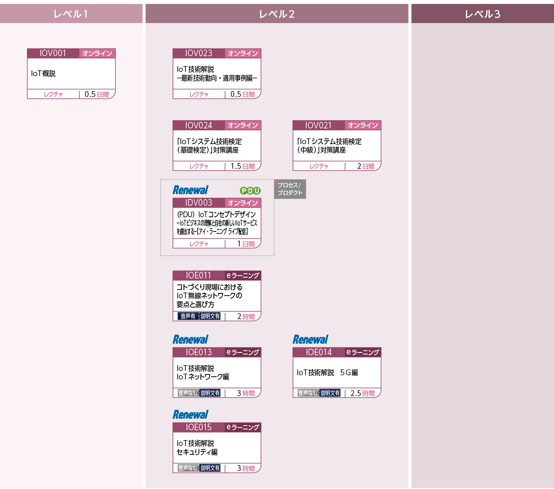Click 3時間 duration on IOE015 card
The height and width of the screenshot is (489, 554).
click(246, 468)
